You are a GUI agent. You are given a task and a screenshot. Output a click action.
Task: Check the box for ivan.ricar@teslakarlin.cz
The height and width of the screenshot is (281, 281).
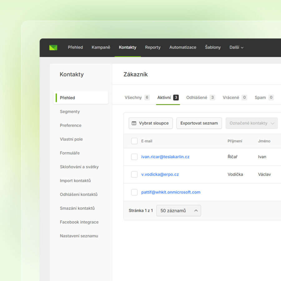[134, 157]
